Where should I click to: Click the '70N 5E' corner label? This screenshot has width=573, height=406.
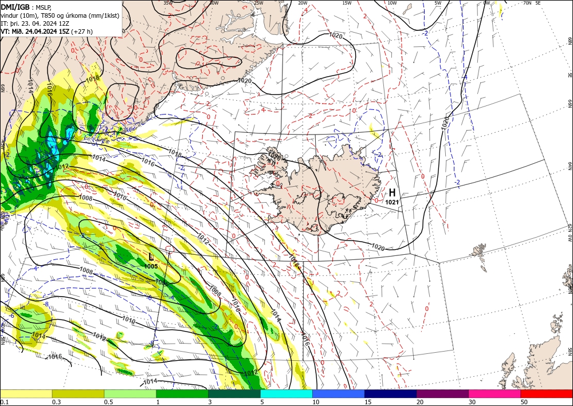pos(532,3)
